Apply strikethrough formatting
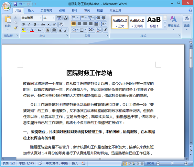194x167 pixels. [x=43, y=24]
